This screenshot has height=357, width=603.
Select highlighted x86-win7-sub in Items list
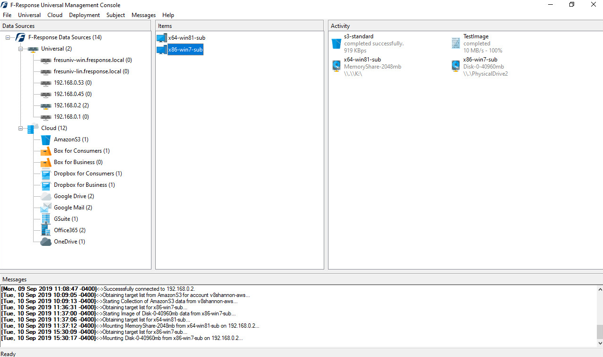tap(186, 50)
